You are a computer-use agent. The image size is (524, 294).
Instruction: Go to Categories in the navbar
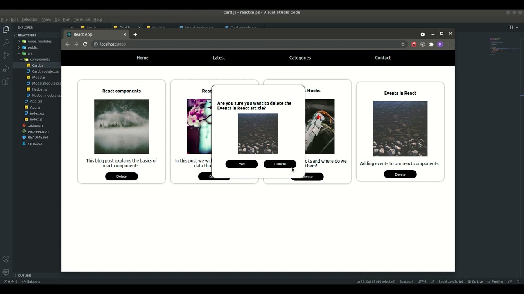(x=300, y=58)
